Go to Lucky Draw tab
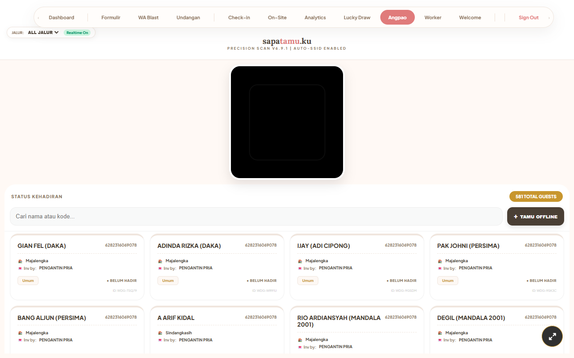The width and height of the screenshot is (574, 358). click(357, 17)
